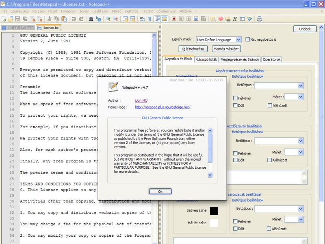Viewport: 325px width, 244px height.
Task: Open Betűtípus dropdown in zárószavak section
Action: coord(301,209)
